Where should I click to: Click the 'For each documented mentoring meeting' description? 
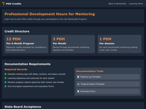pyautogui.click(x=118, y=48)
